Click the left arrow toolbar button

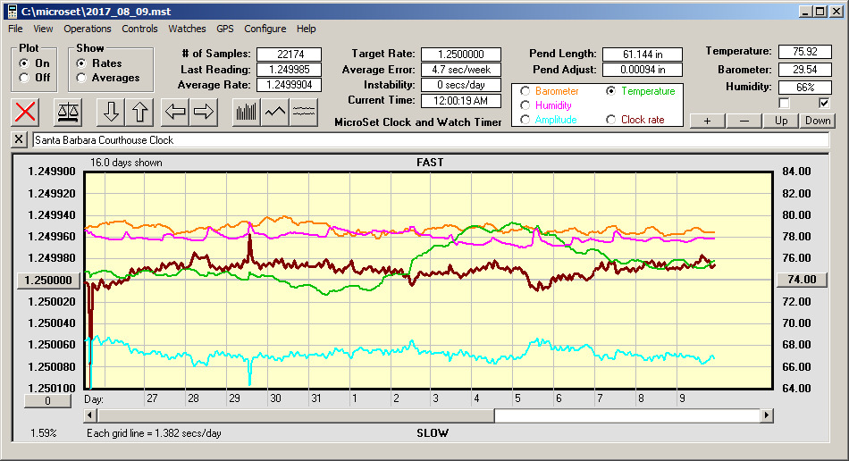(175, 112)
